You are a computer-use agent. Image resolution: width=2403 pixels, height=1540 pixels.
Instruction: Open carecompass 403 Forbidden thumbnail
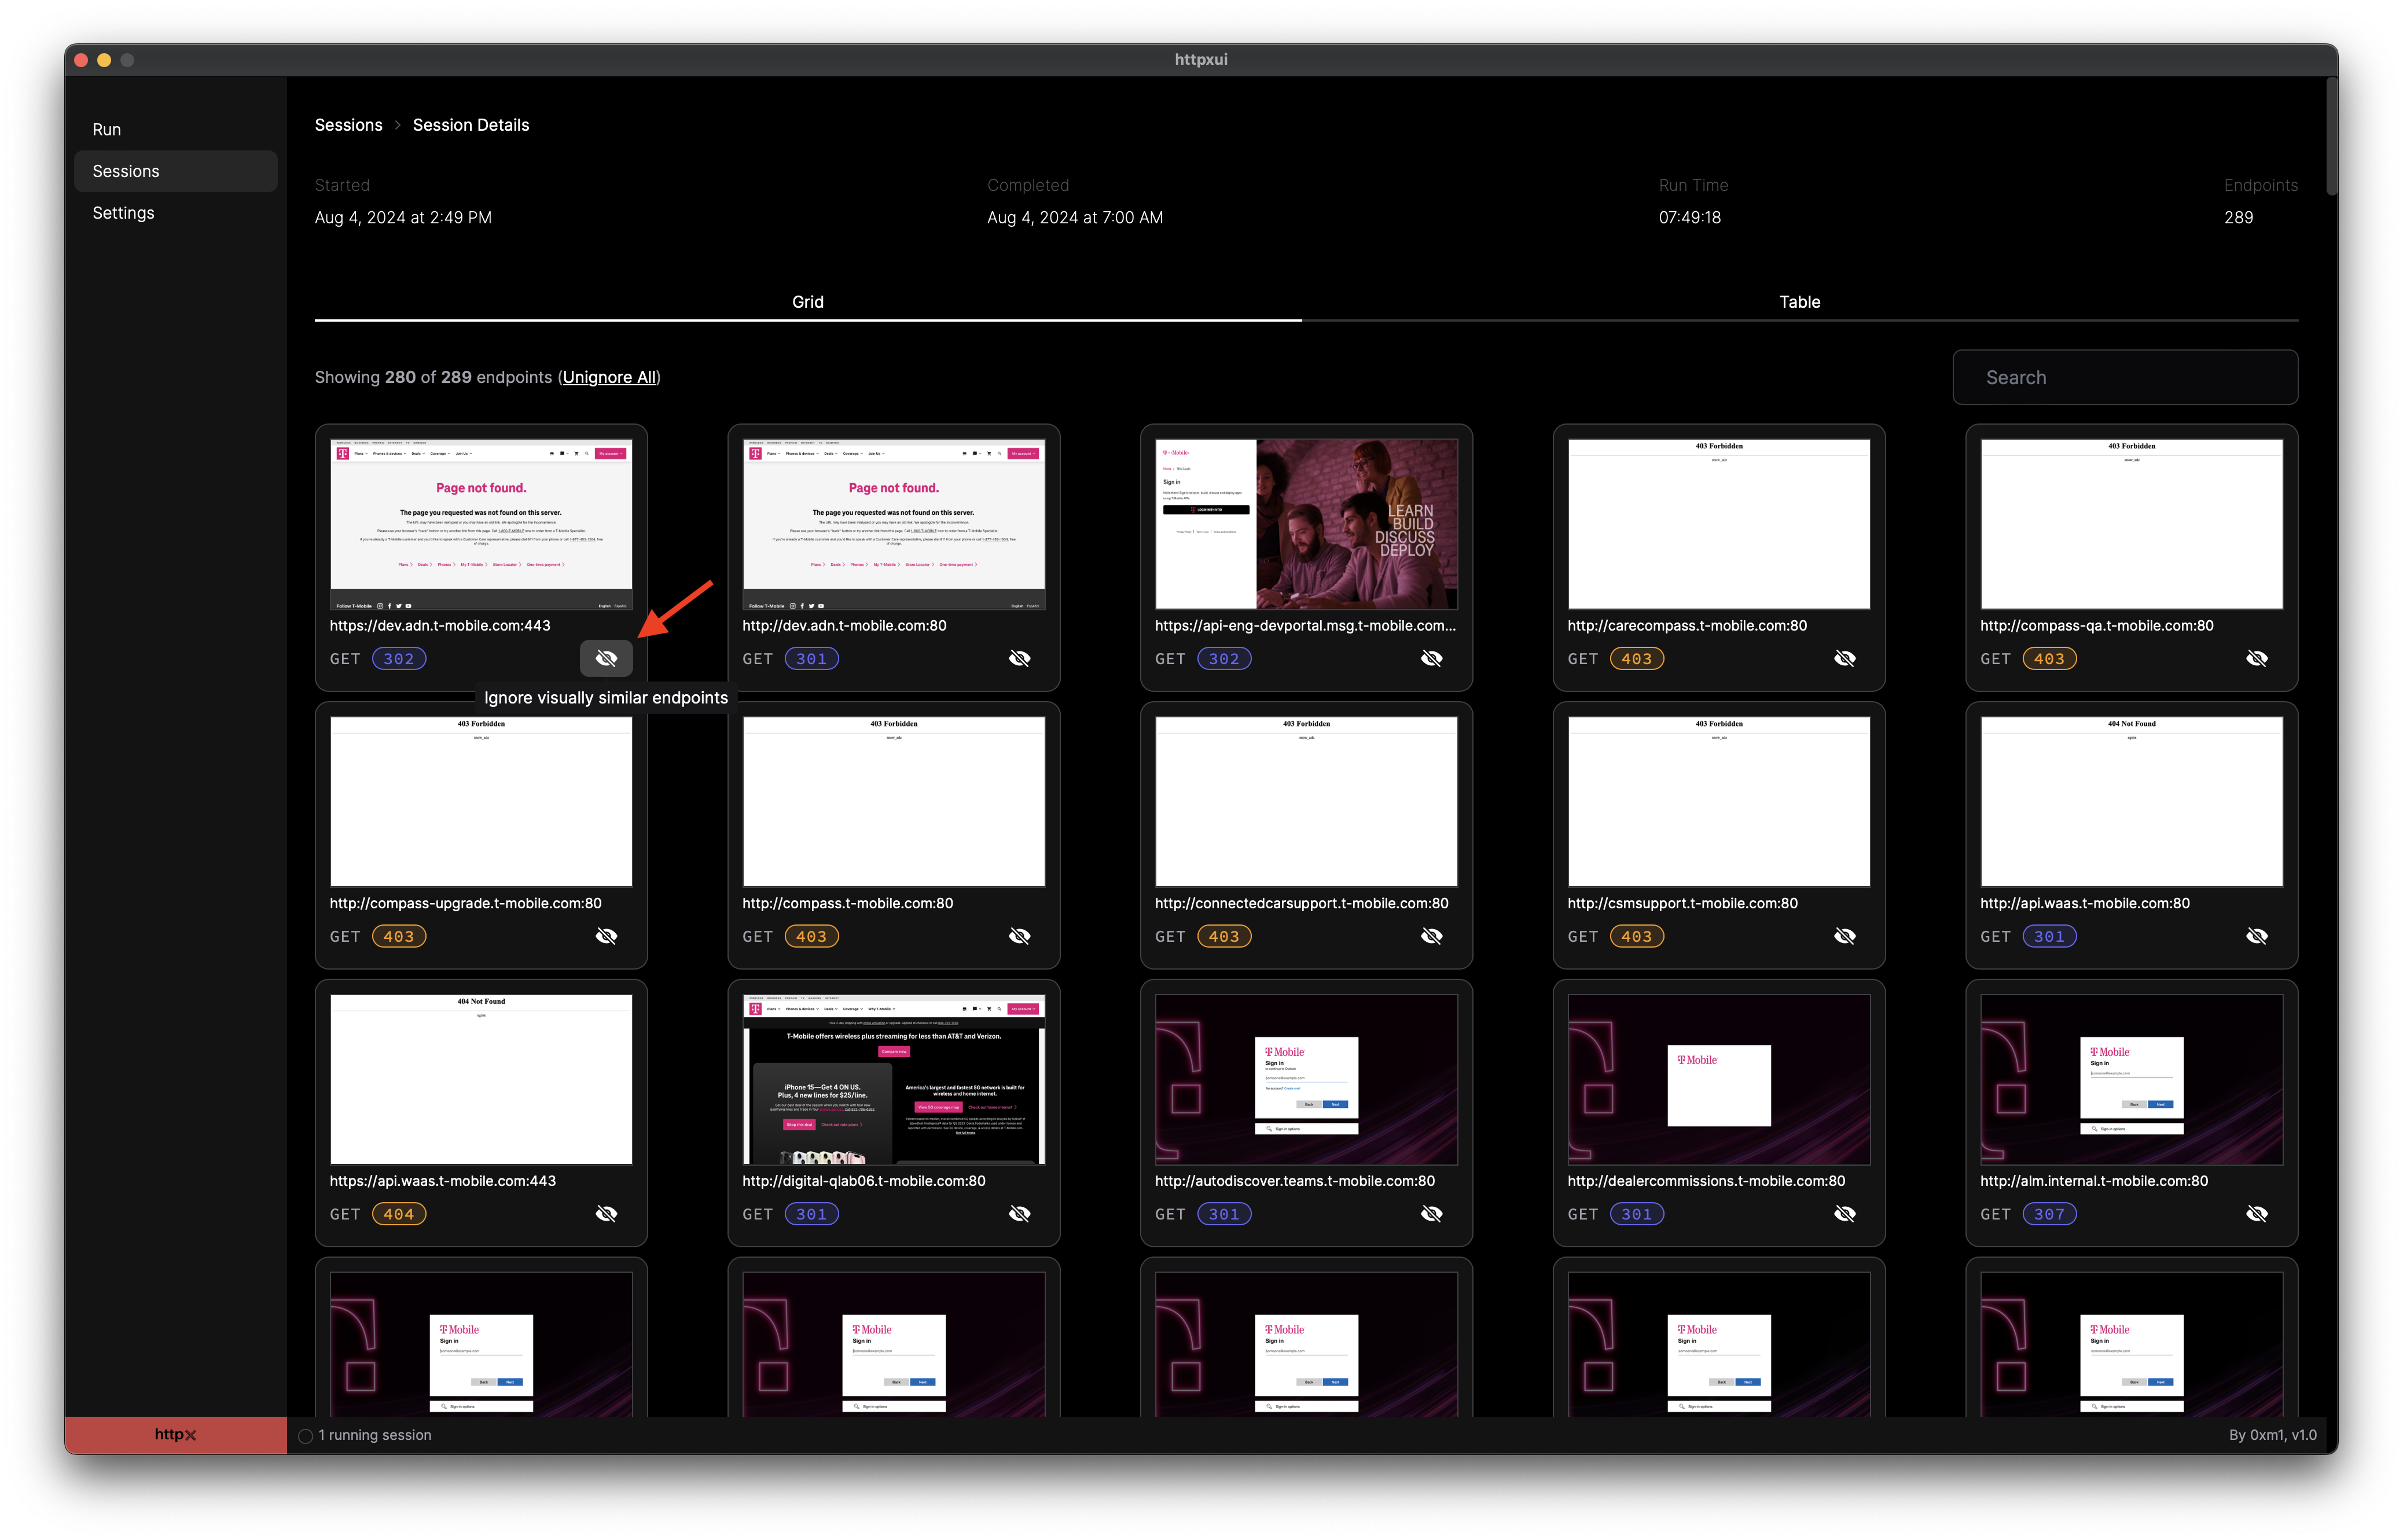pos(1719,524)
